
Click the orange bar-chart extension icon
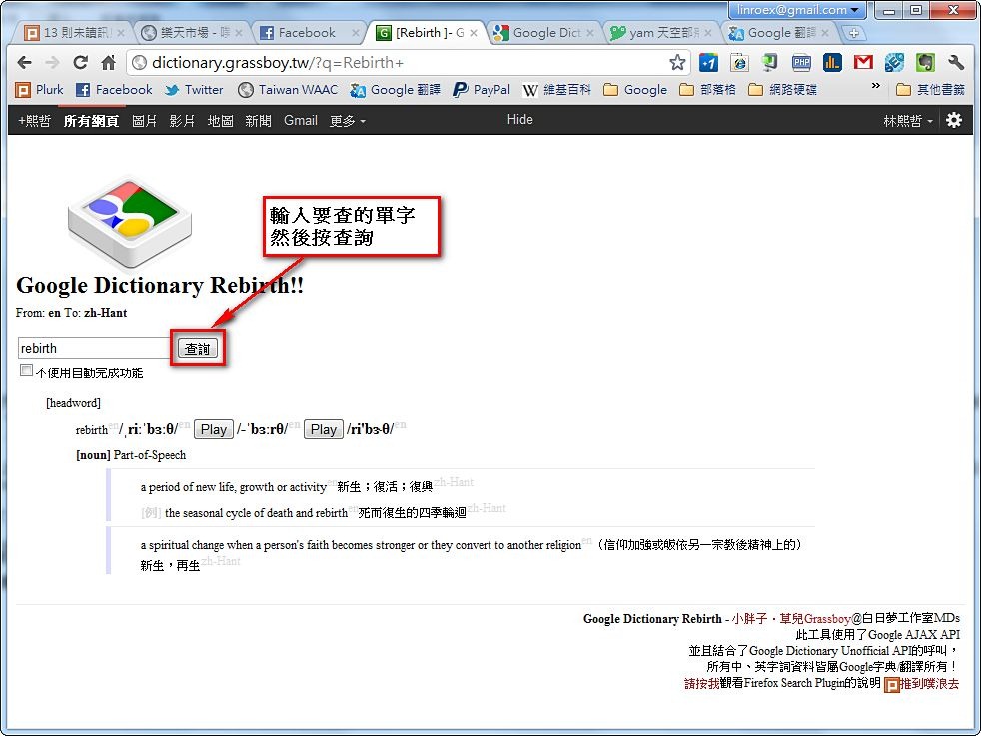tap(832, 63)
